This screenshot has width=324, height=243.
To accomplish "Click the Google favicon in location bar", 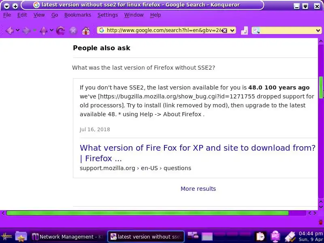I will click(x=102, y=30).
